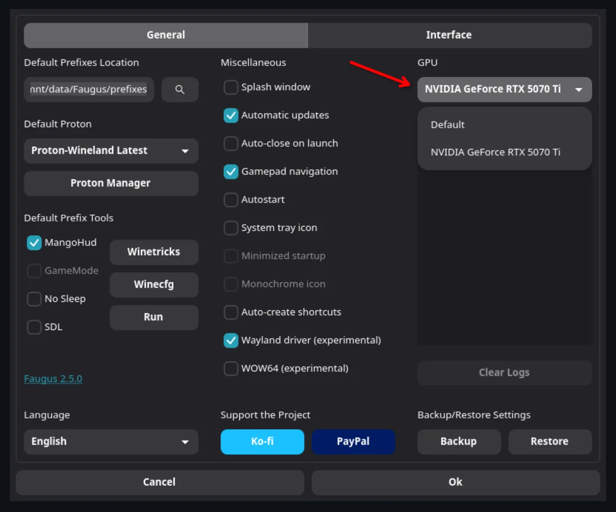This screenshot has height=512, width=616.
Task: Edit the Default Prefixes Location field
Action: tap(89, 89)
